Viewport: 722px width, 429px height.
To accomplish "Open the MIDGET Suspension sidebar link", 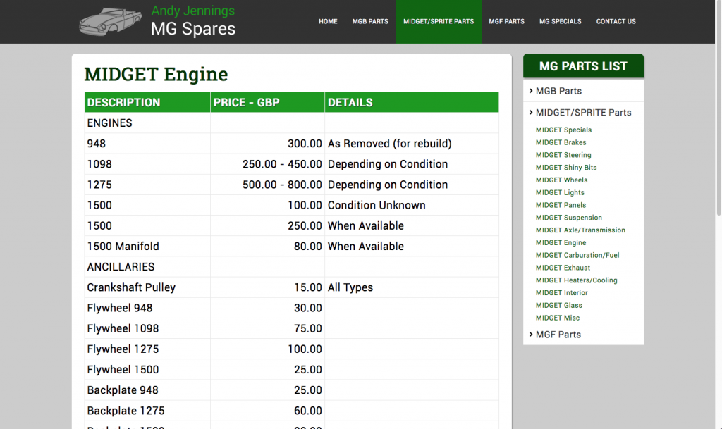I will pyautogui.click(x=569, y=218).
